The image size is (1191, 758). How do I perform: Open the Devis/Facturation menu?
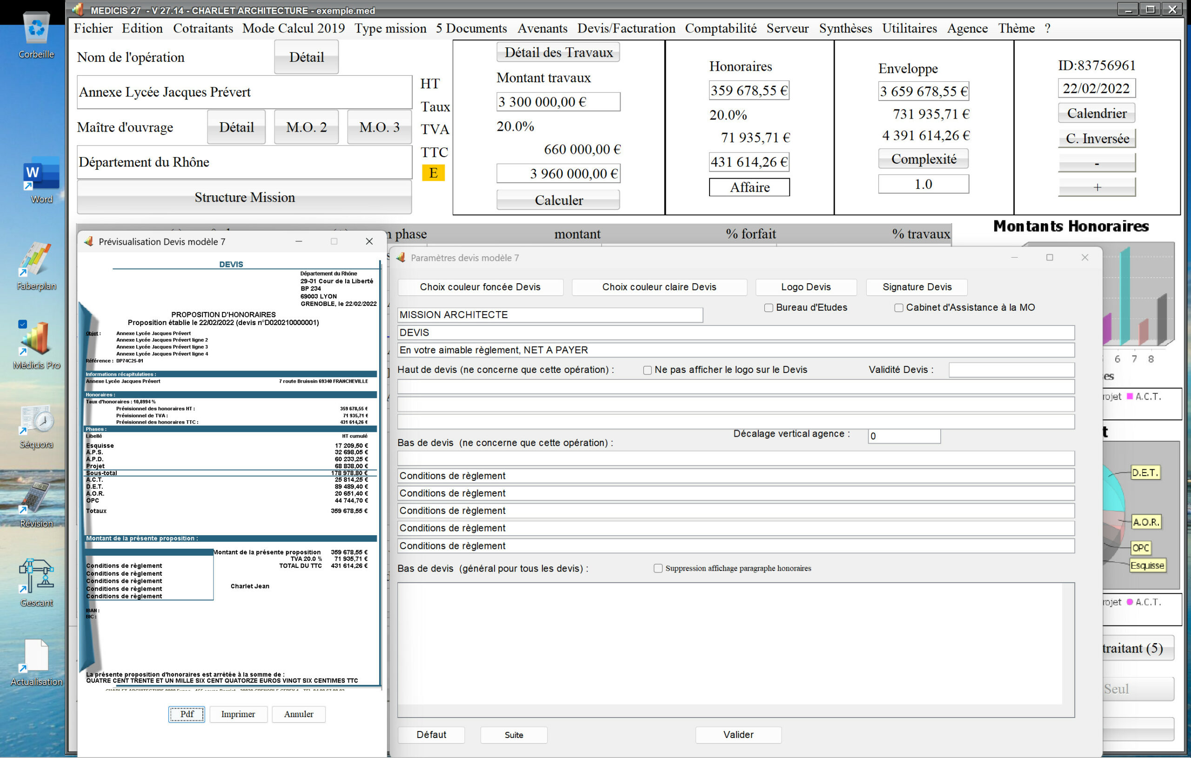(x=626, y=28)
